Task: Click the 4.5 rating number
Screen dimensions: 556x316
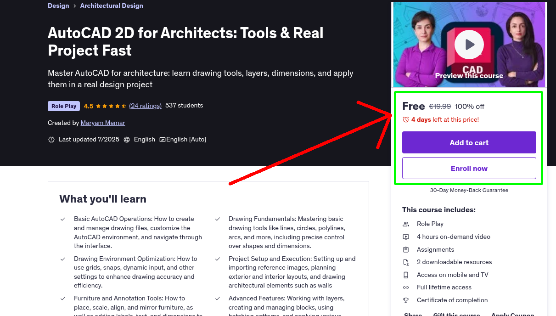Action: pyautogui.click(x=89, y=106)
